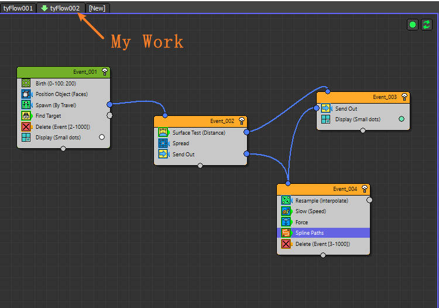The height and width of the screenshot is (308, 439).
Task: Click Event_002 bottom connector
Action: pos(200,166)
